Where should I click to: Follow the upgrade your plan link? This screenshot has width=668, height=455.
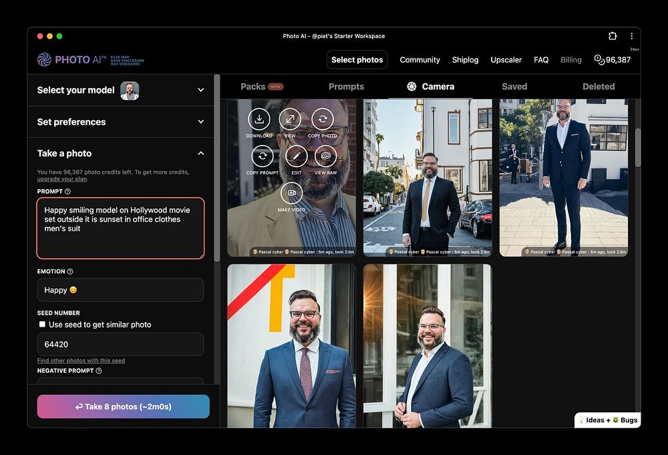click(x=63, y=179)
